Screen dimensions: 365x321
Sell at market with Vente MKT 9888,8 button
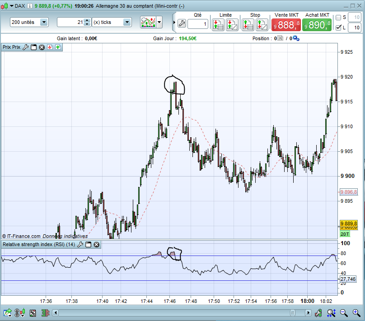286,25
